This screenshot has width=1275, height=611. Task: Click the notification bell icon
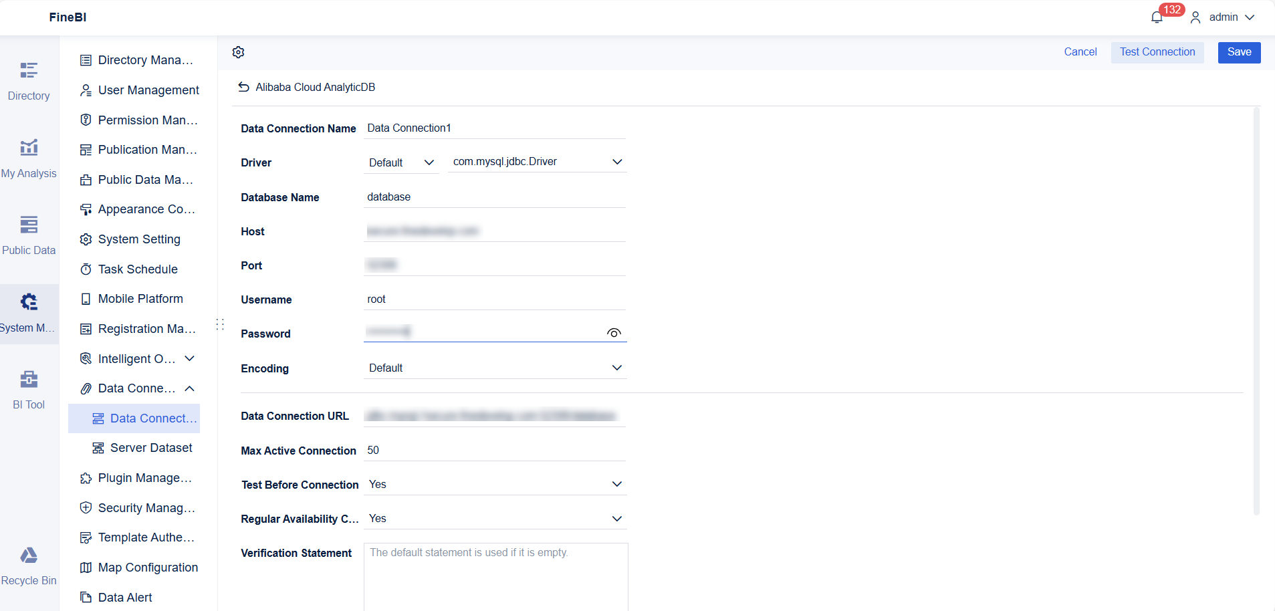(x=1157, y=17)
